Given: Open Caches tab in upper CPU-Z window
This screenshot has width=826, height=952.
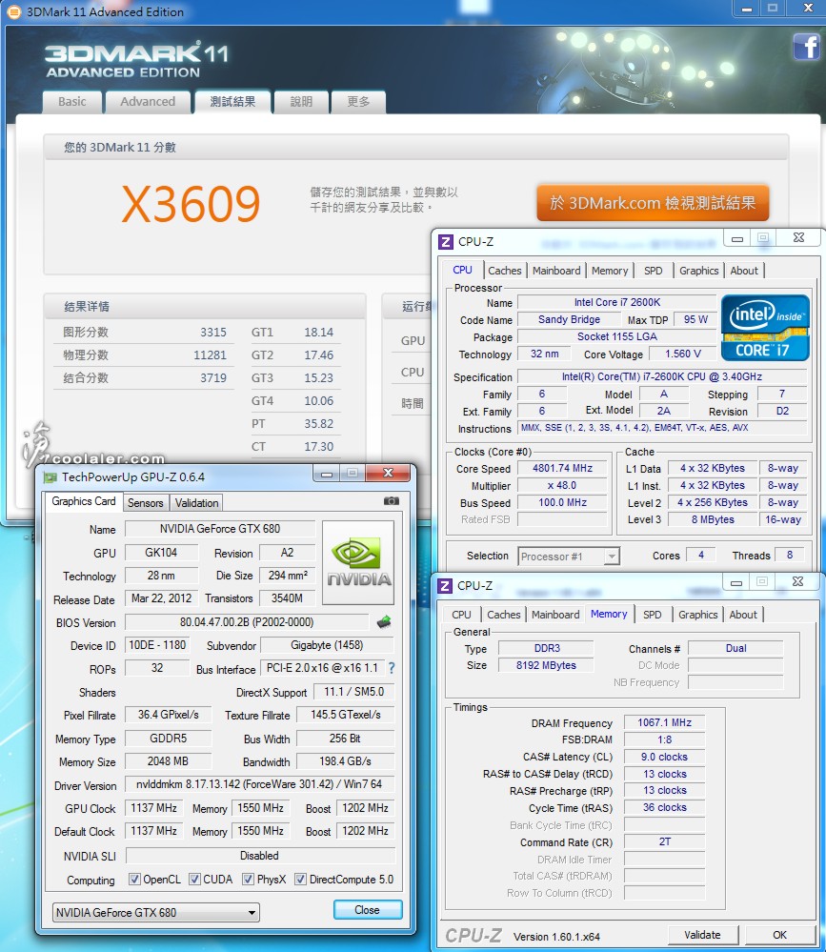Looking at the screenshot, I should [504, 271].
